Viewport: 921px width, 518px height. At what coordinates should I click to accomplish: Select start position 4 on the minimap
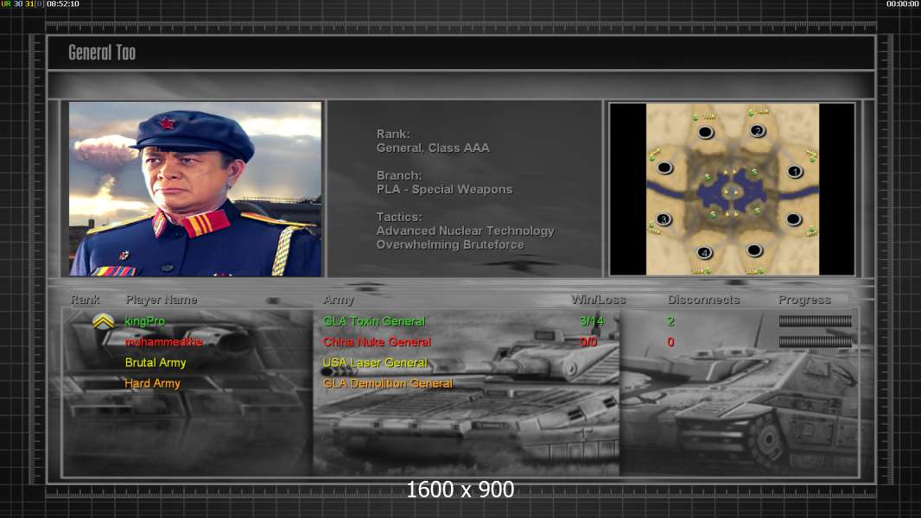pyautogui.click(x=704, y=253)
